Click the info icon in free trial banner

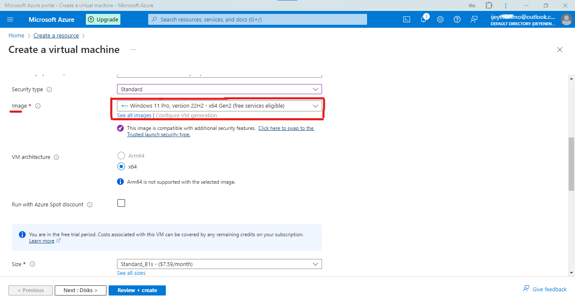pos(22,235)
